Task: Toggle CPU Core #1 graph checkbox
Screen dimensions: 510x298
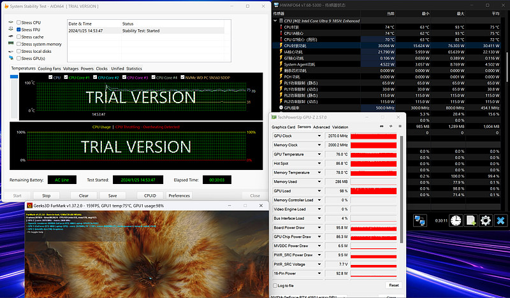Action: [66, 77]
